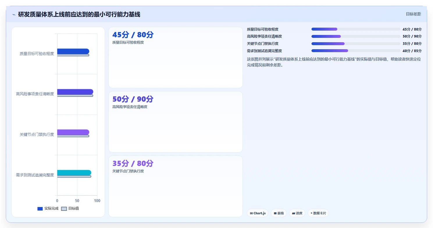Click the 35分 / 80分 value in the progress list
This screenshot has width=433, height=228.
(x=412, y=44)
